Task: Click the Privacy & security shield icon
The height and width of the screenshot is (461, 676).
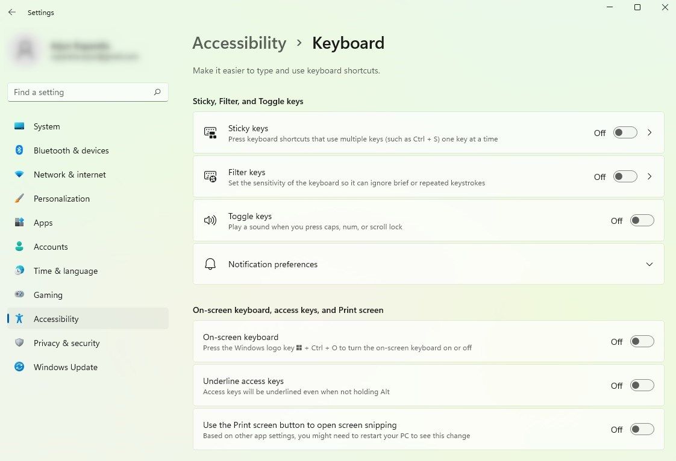Action: point(19,343)
